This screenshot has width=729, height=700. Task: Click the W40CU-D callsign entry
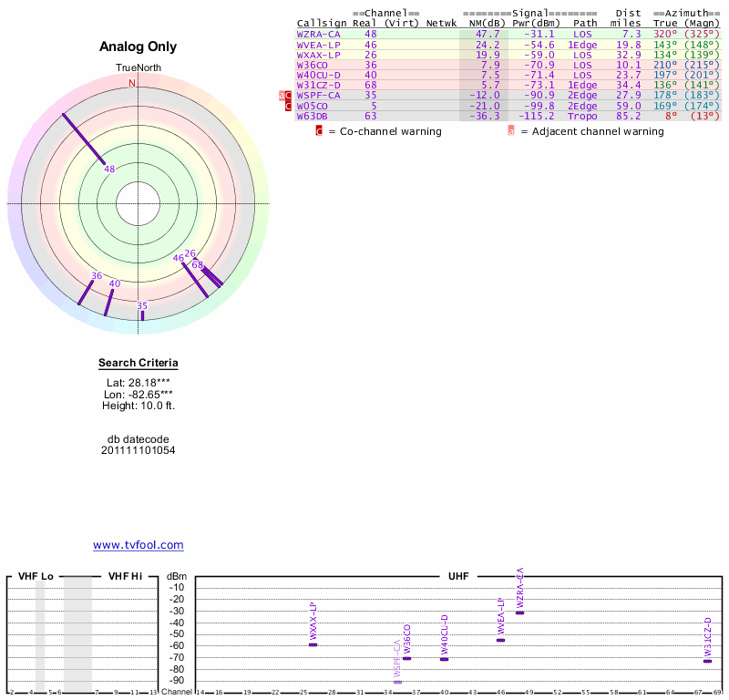coord(318,76)
